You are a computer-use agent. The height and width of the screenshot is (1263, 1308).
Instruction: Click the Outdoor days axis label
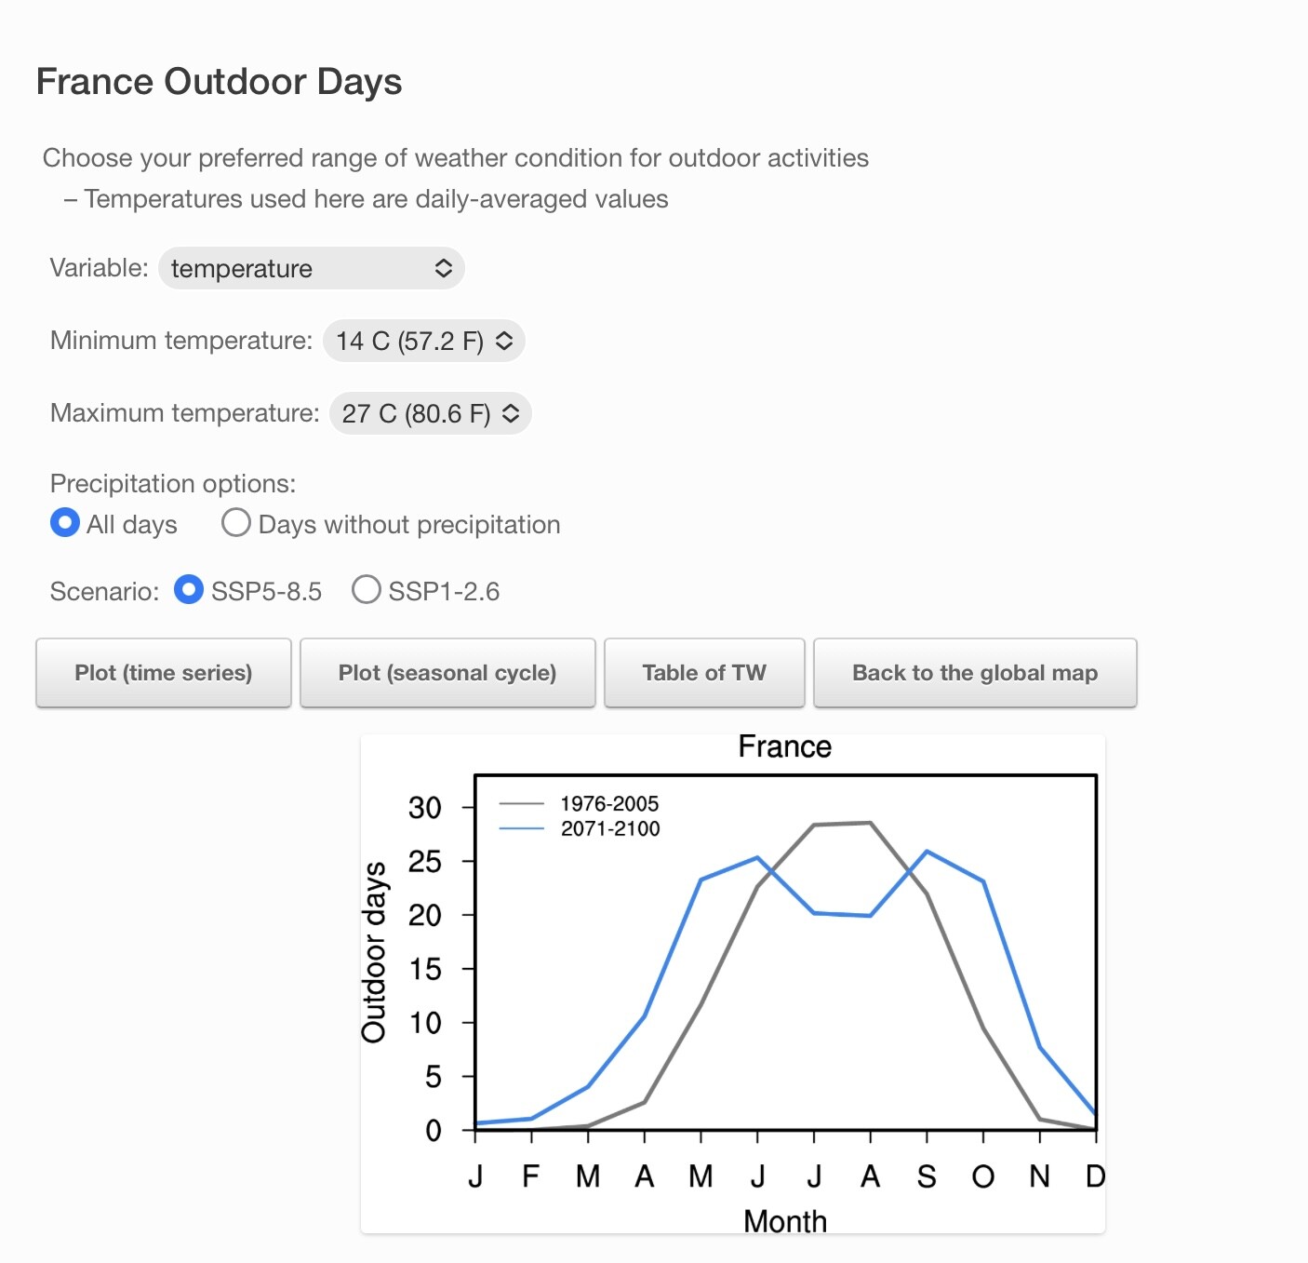[x=374, y=951]
